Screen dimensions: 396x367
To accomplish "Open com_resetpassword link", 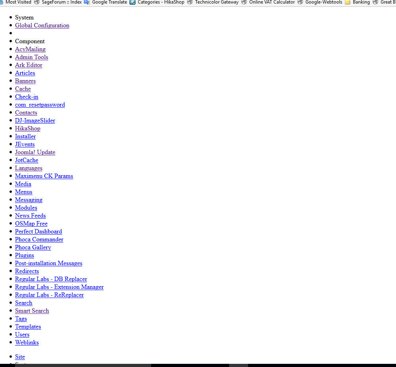I will [40, 105].
